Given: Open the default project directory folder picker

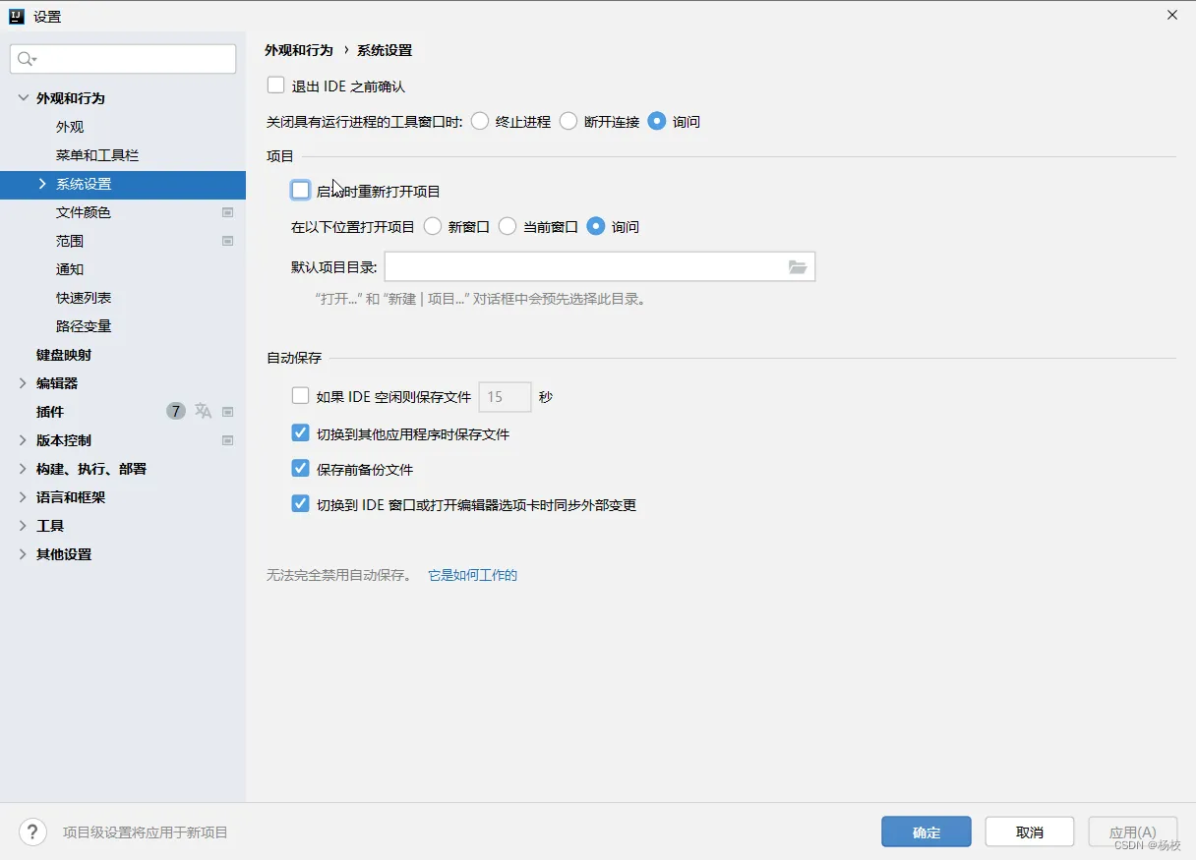Looking at the screenshot, I should click(x=798, y=266).
